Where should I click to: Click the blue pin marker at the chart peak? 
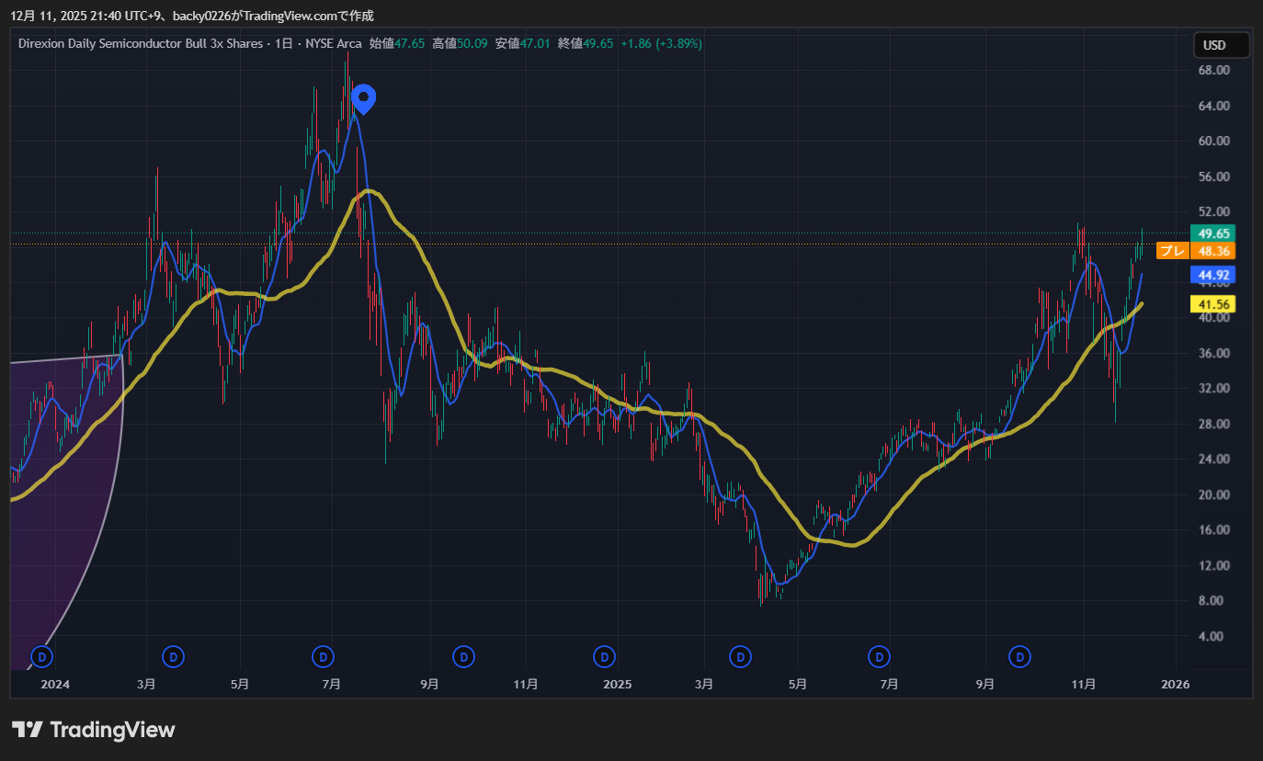point(364,98)
